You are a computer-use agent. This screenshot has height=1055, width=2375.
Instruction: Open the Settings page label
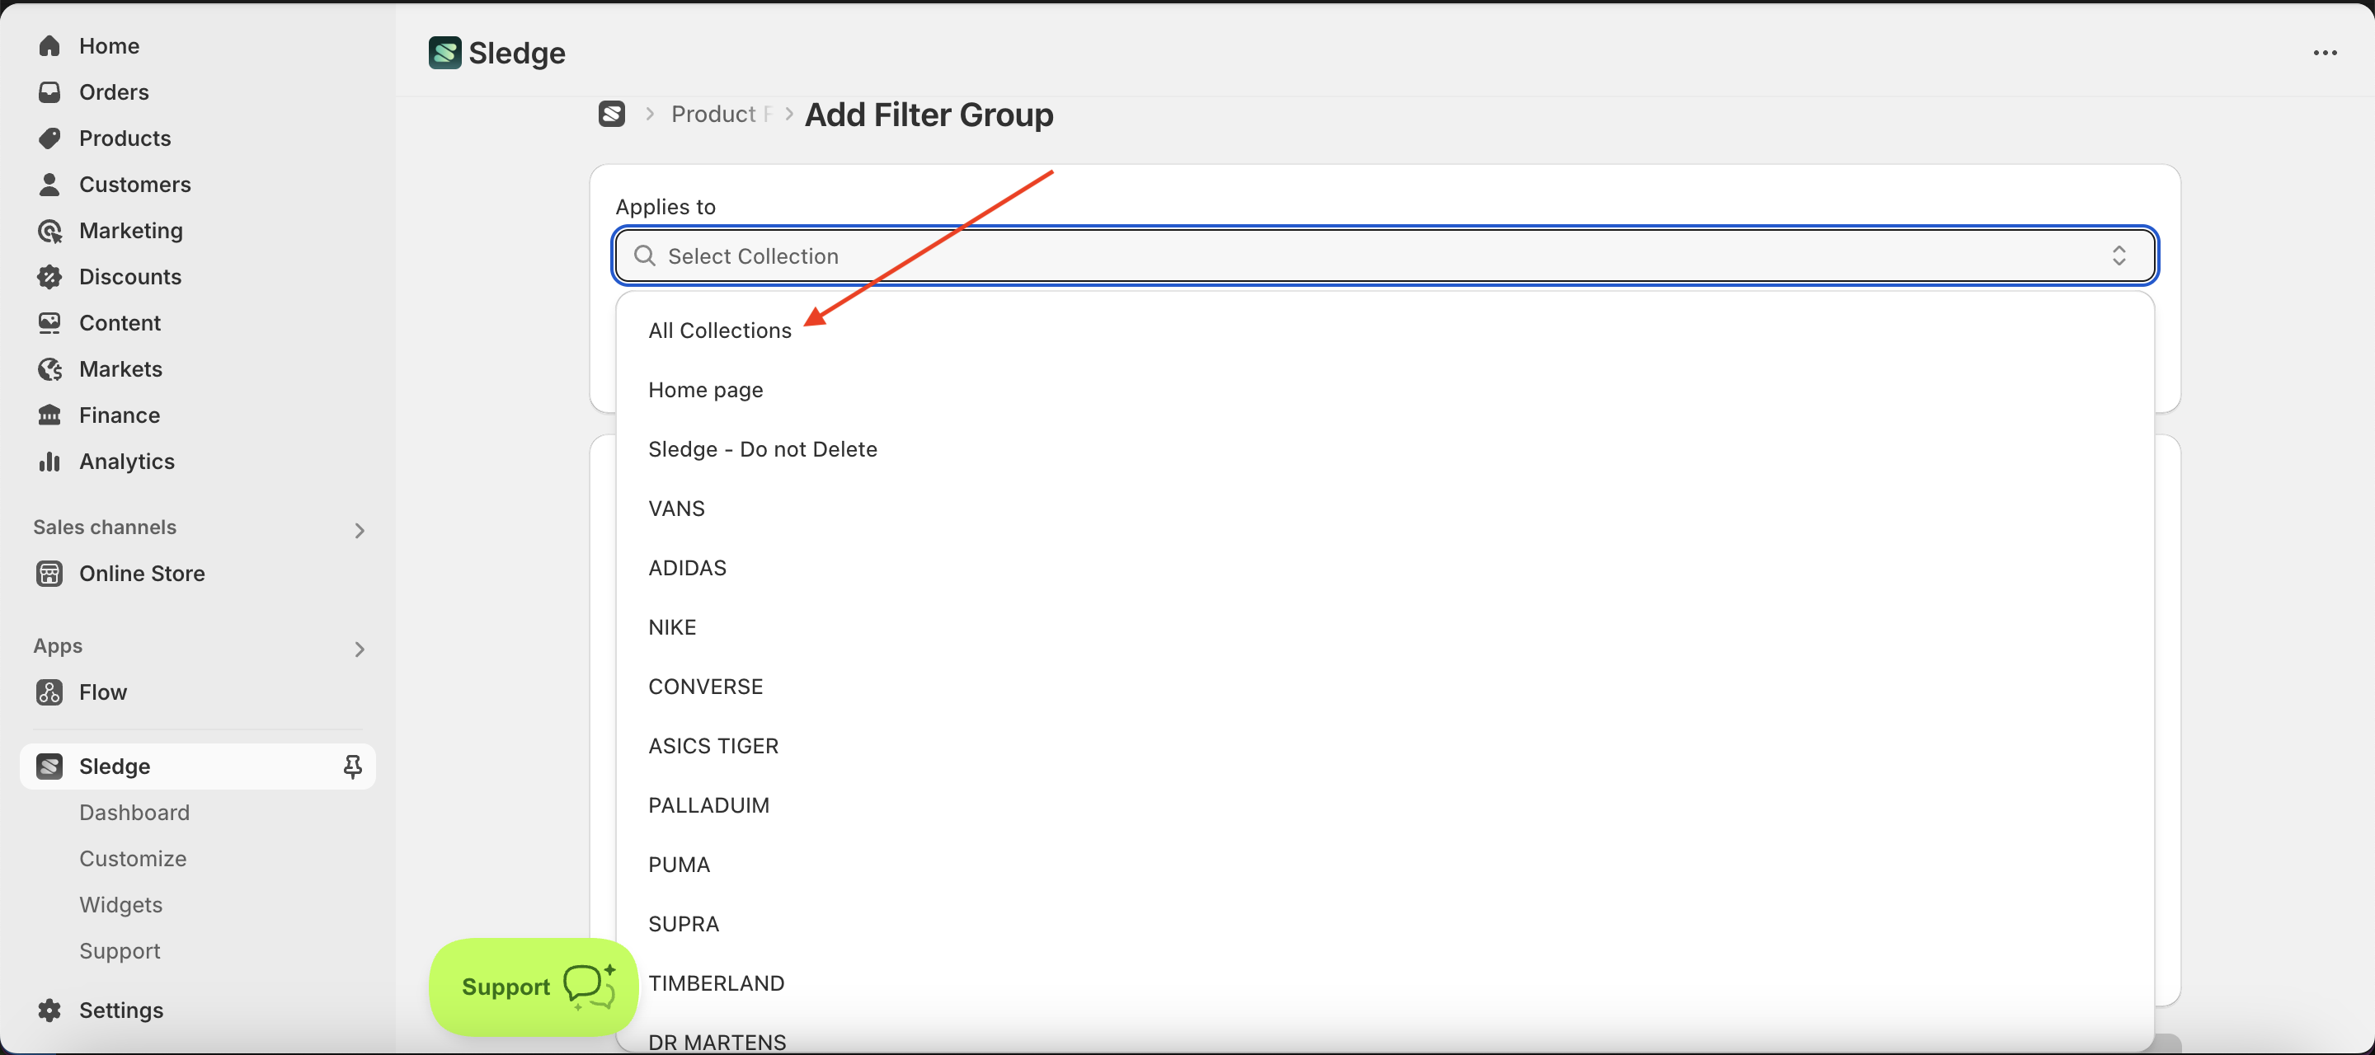[122, 1010]
